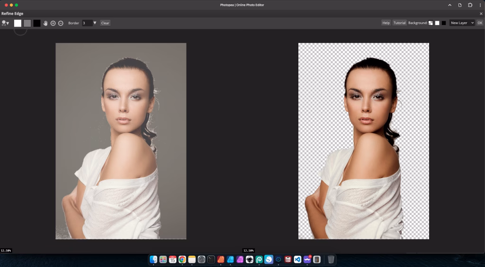The height and width of the screenshot is (267, 485).
Task: Set preview background to black
Action: tap(444, 23)
